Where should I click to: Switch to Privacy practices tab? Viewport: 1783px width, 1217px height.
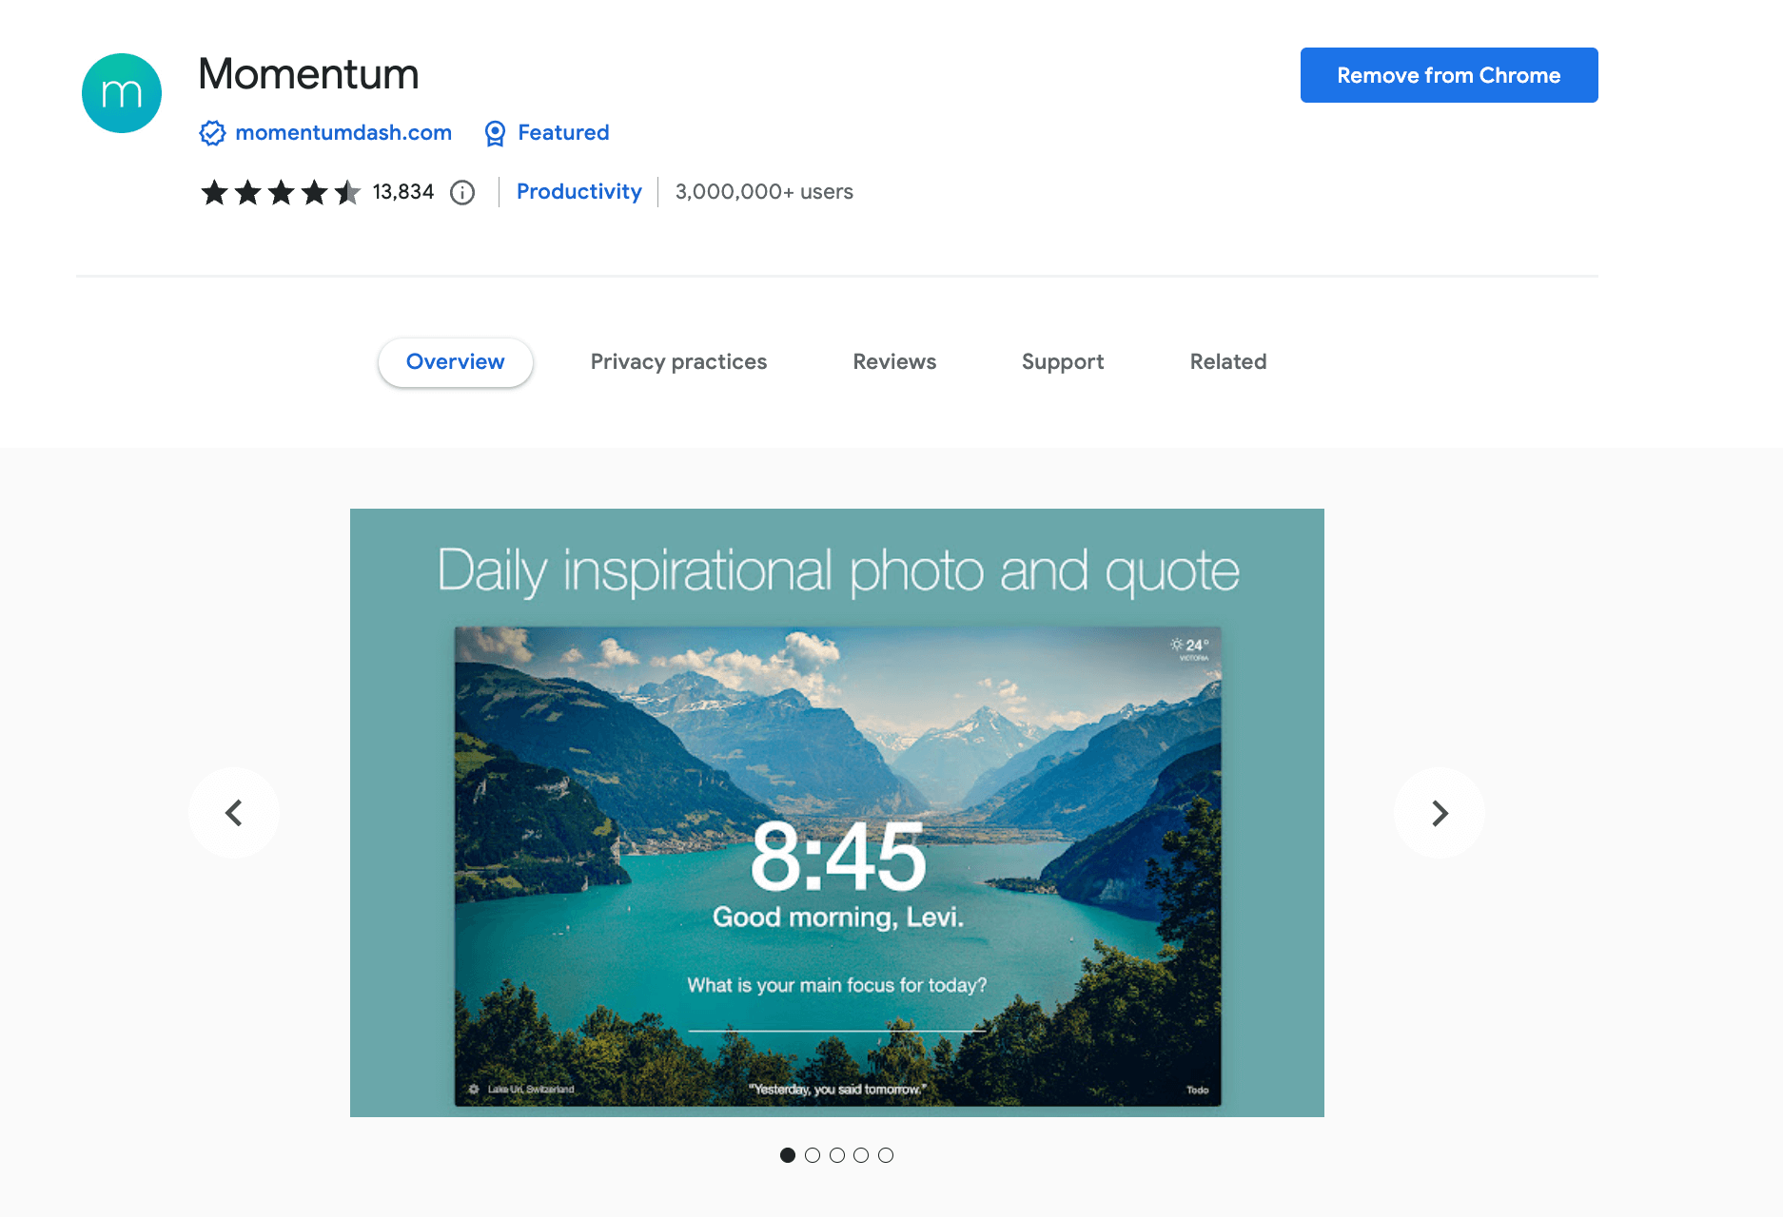point(678,362)
